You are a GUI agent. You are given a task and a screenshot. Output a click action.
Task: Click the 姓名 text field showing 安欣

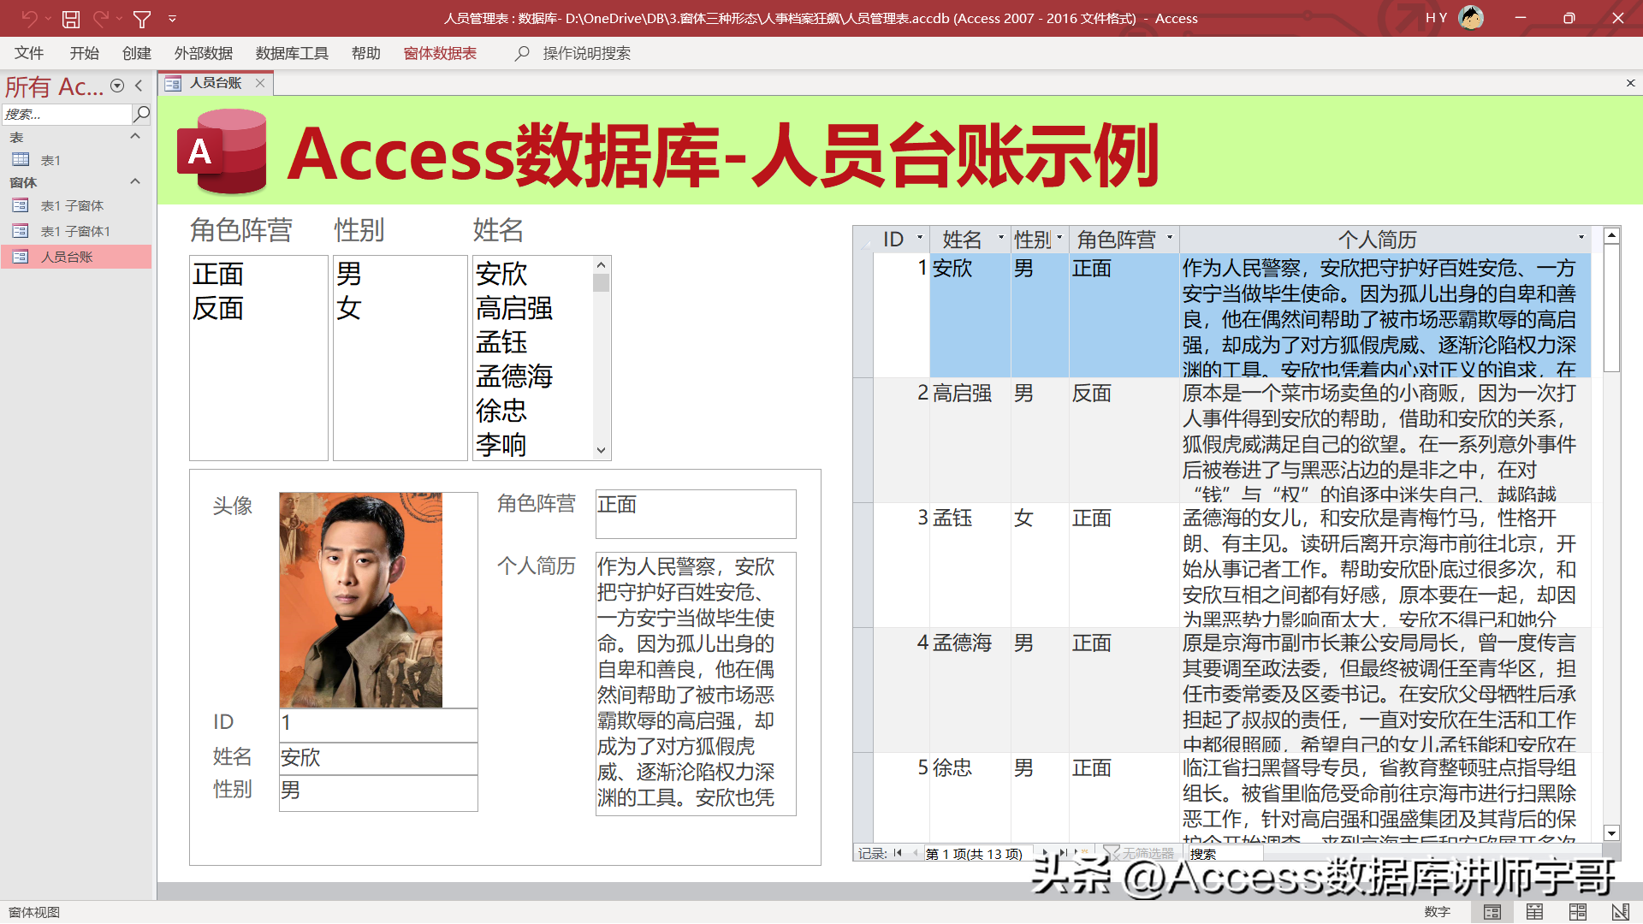click(378, 758)
